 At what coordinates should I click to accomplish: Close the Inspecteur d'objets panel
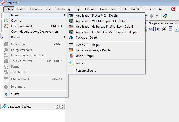tap(62, 107)
